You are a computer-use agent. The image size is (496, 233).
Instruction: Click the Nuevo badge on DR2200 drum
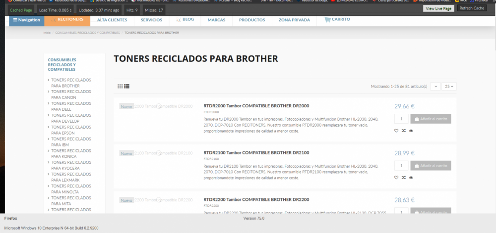(x=126, y=200)
